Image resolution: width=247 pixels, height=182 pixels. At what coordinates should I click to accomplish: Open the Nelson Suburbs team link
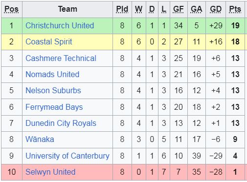point(53,90)
